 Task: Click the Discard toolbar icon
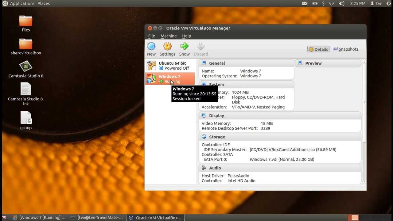(200, 46)
